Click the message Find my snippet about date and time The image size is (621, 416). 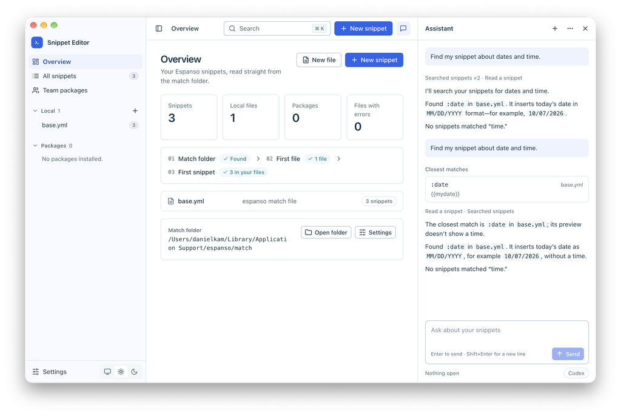point(507,148)
